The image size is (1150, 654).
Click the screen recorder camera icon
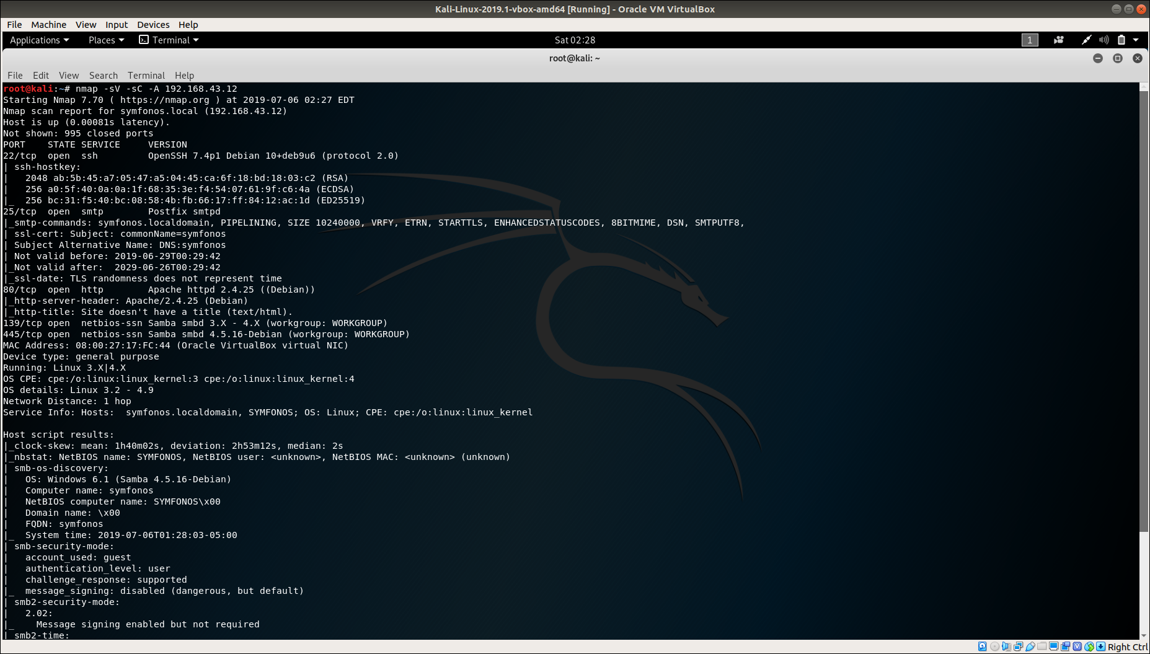point(1059,40)
